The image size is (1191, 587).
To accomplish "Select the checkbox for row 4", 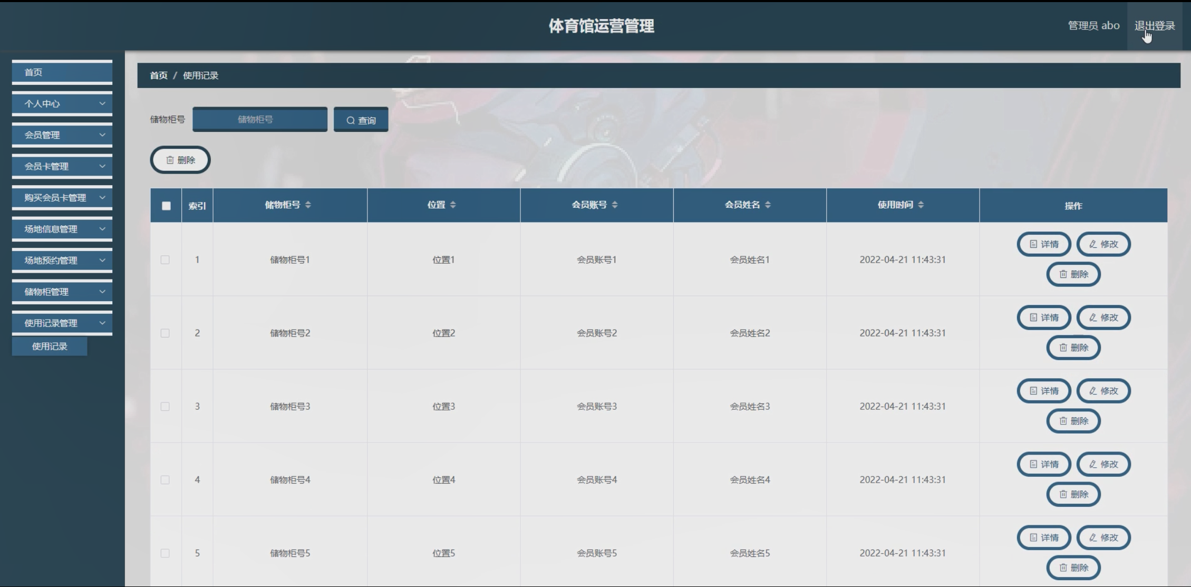I will coord(165,480).
